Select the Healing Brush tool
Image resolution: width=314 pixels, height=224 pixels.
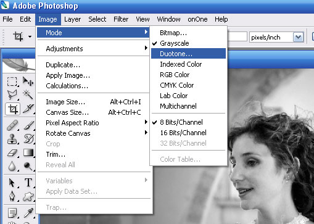pos(12,125)
